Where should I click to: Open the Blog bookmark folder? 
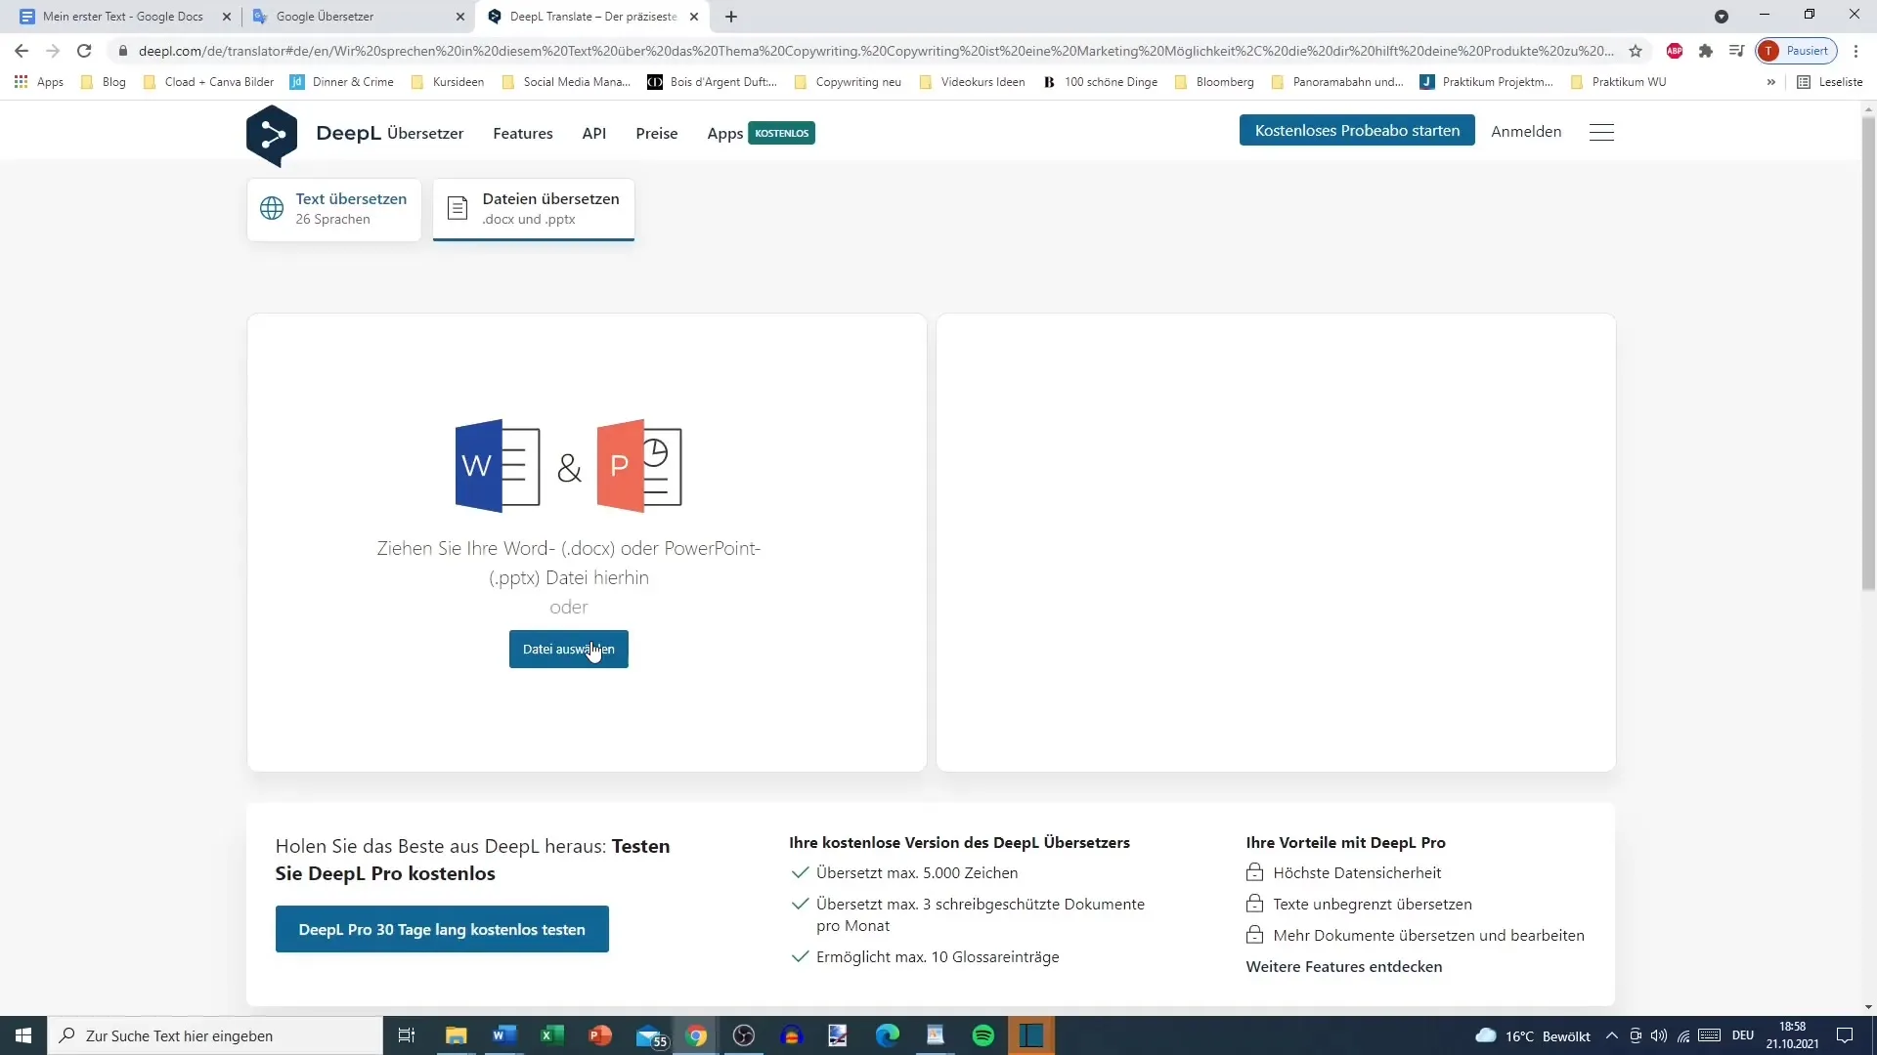(104, 82)
